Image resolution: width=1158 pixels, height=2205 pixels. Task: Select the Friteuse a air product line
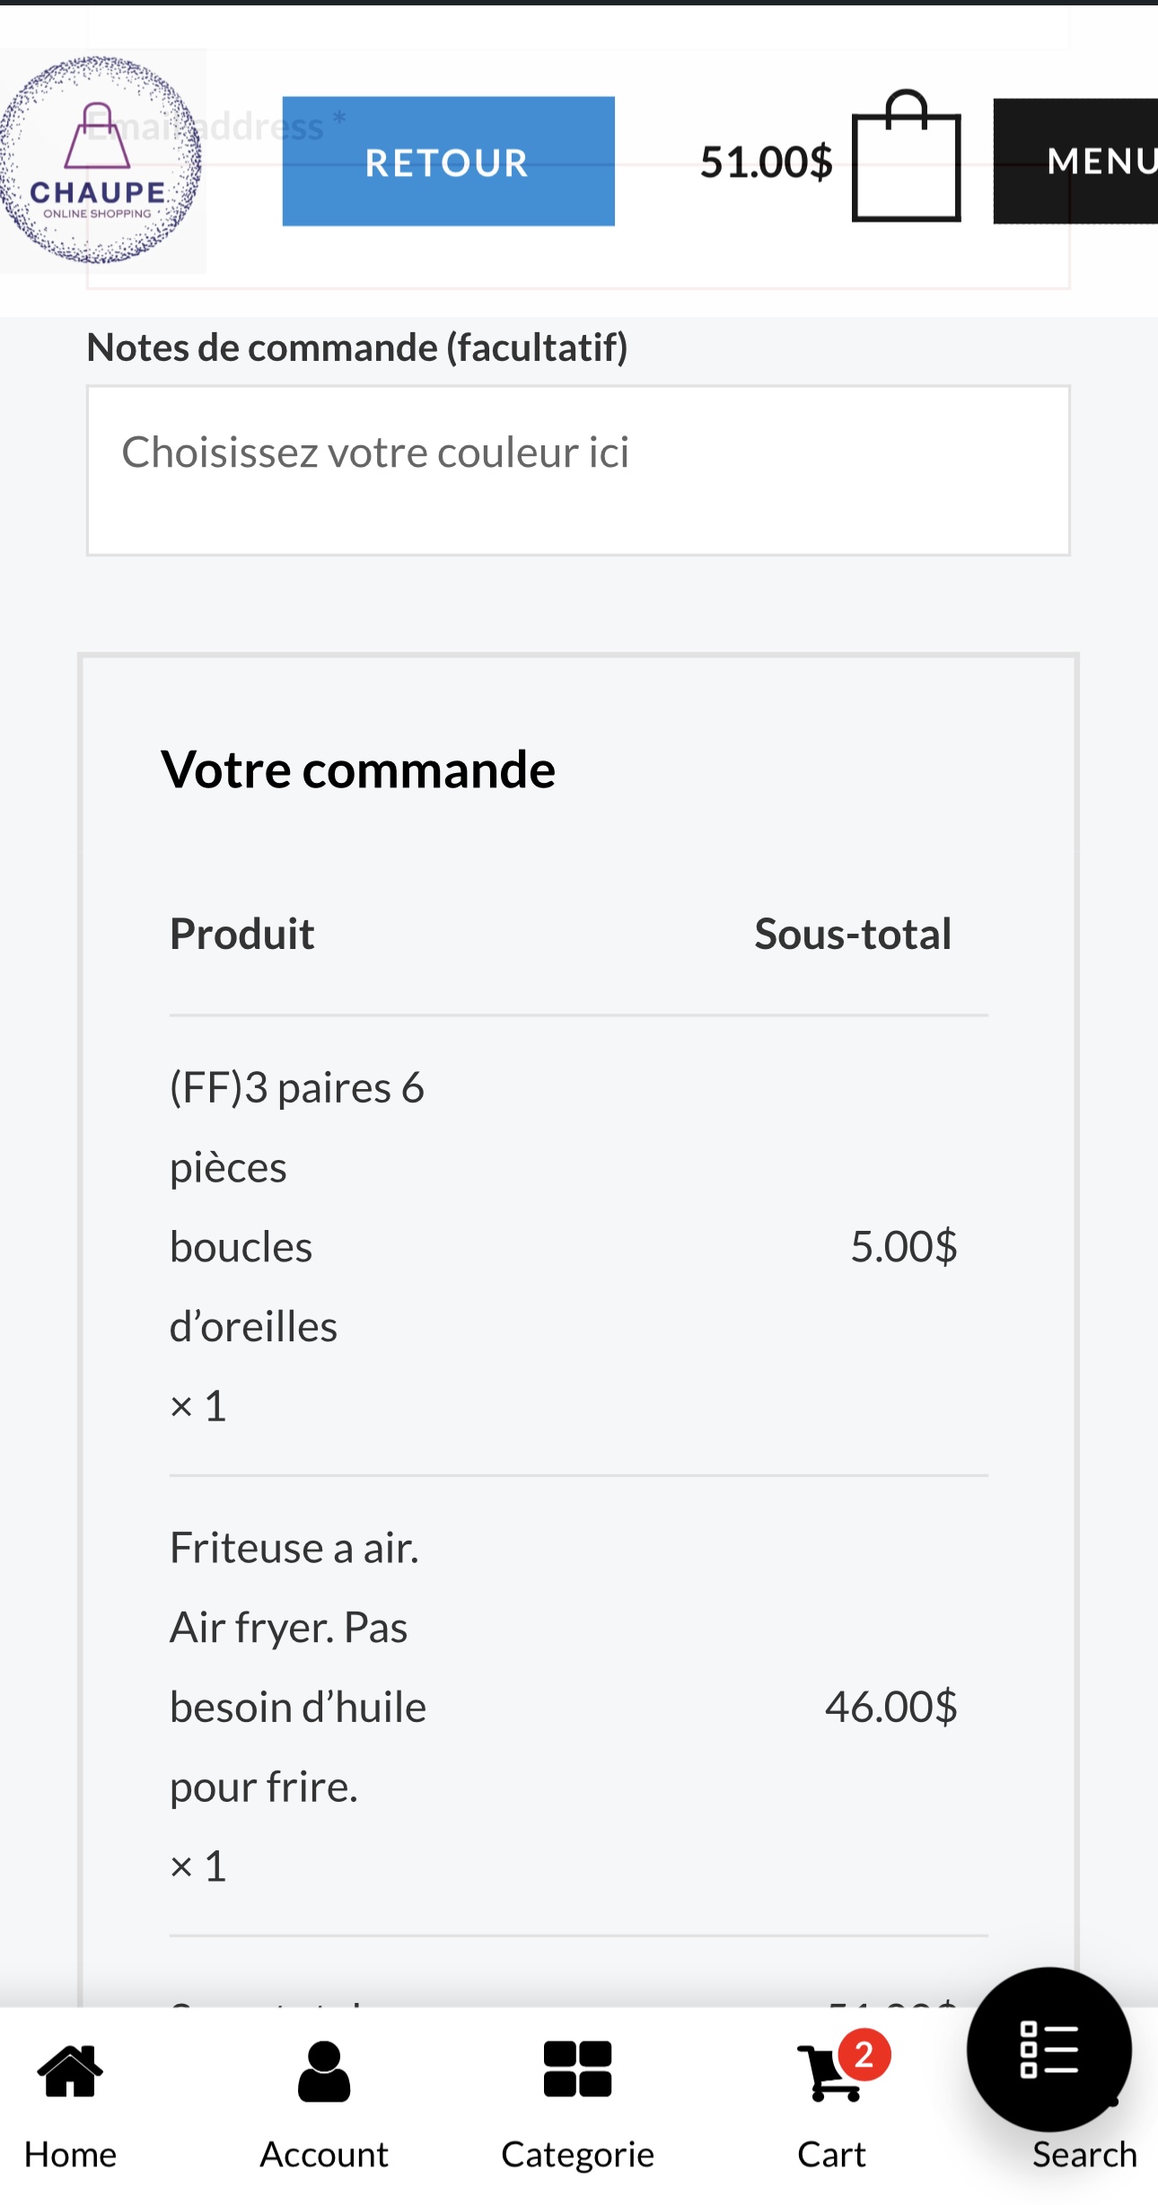(298, 1666)
